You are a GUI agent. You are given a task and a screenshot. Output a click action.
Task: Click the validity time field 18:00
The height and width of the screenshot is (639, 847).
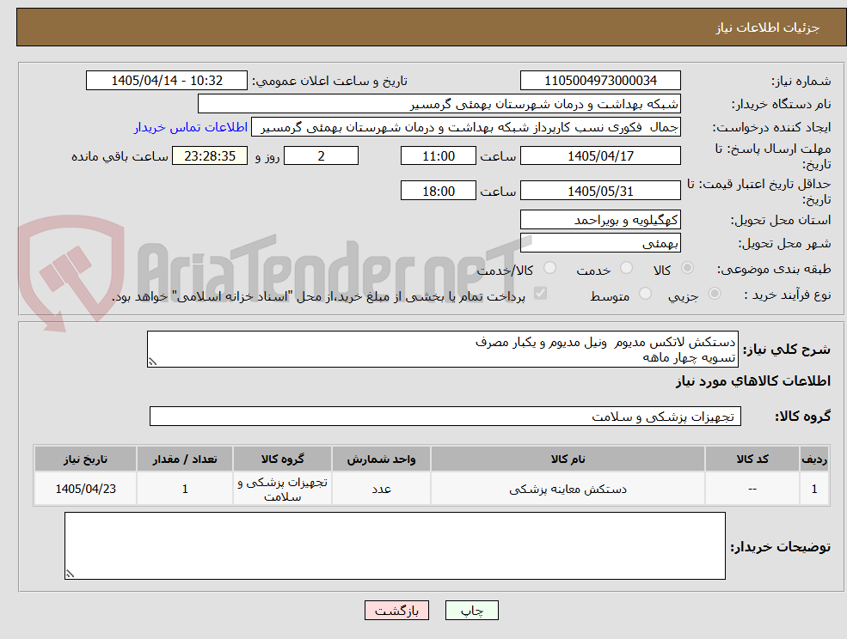[438, 191]
